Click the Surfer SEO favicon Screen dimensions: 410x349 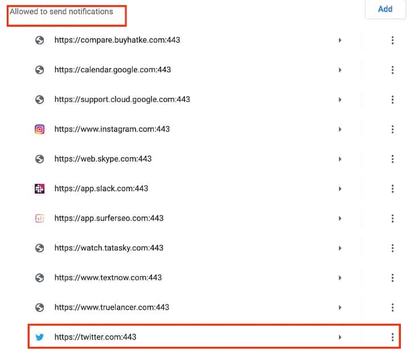pyautogui.click(x=39, y=218)
